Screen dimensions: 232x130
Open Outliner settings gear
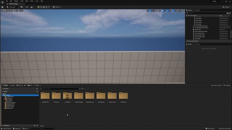230,13
